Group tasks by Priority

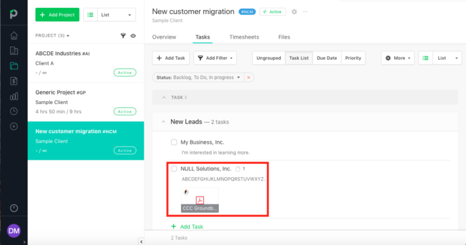tap(353, 58)
